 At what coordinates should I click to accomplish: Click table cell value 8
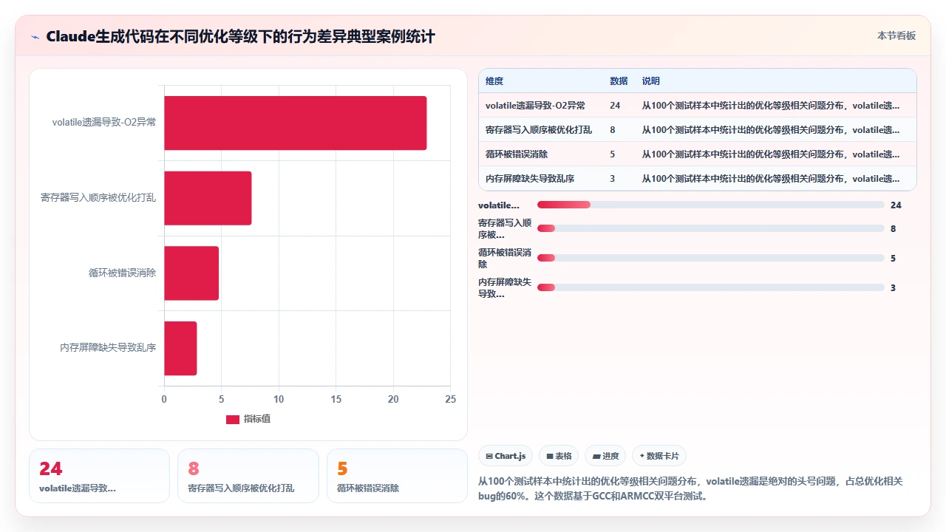[613, 130]
